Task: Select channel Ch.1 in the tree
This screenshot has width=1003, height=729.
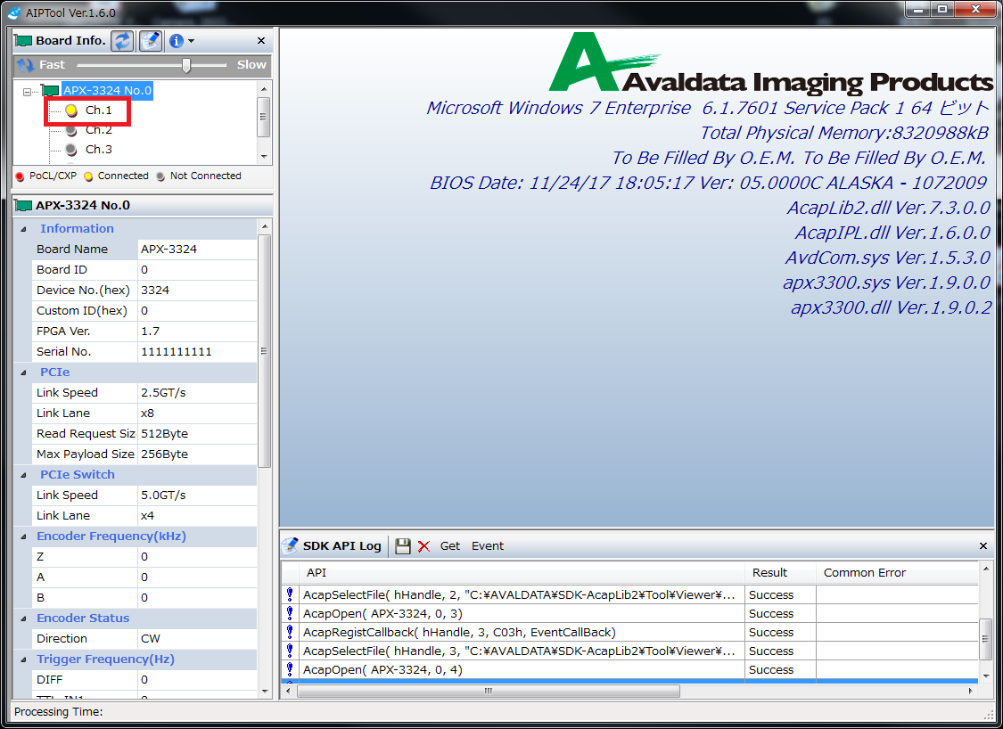Action: pyautogui.click(x=98, y=110)
